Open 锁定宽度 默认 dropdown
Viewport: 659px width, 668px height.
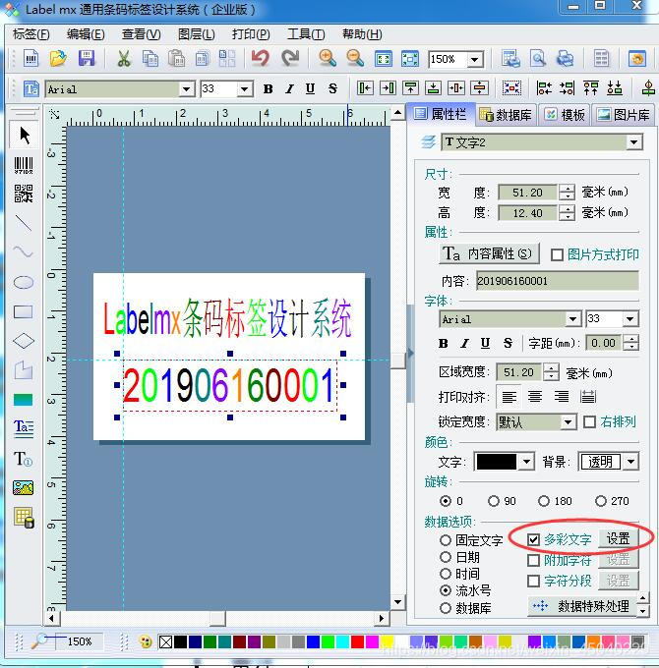(568, 422)
